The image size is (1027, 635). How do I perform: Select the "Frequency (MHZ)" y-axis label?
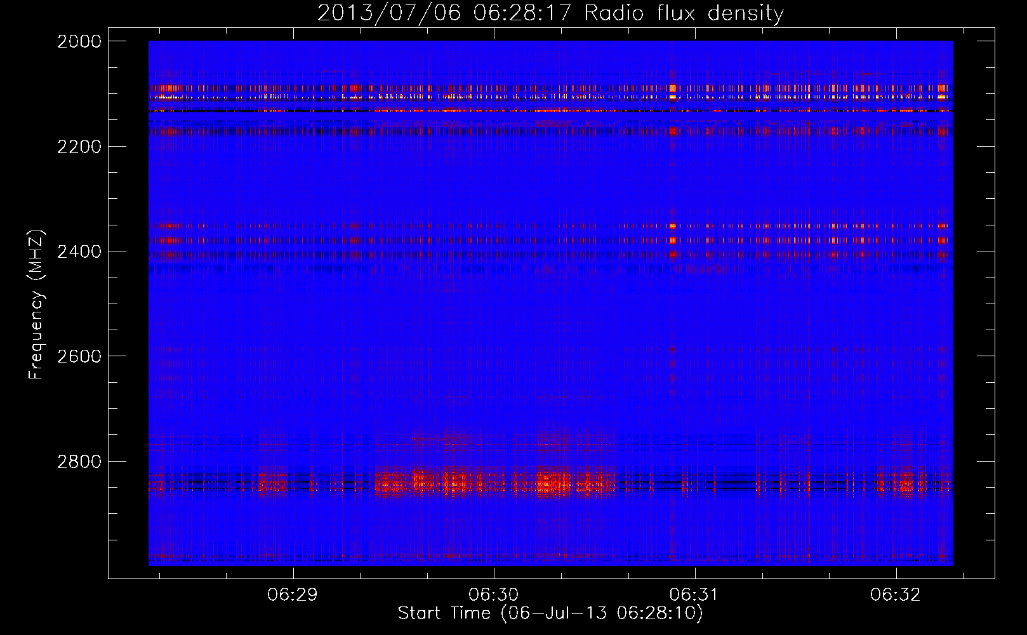[36, 304]
